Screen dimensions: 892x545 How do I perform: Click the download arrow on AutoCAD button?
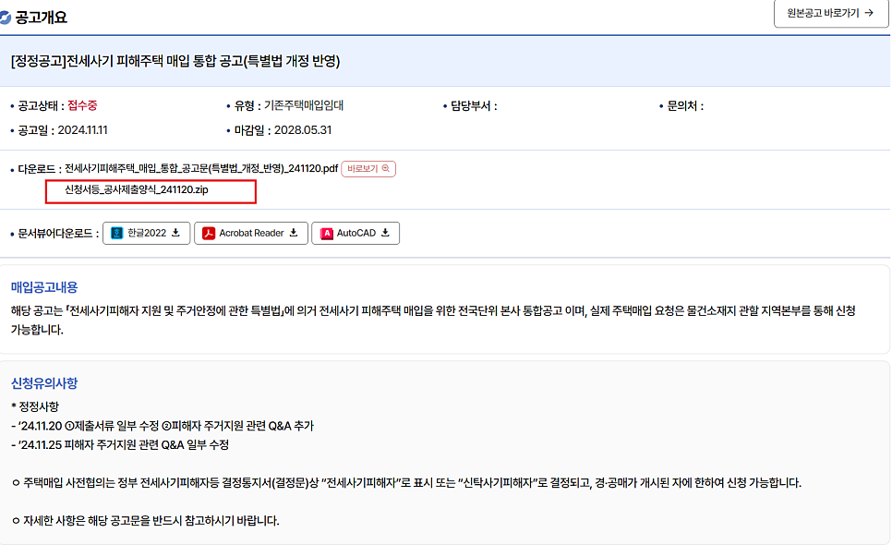(x=385, y=232)
